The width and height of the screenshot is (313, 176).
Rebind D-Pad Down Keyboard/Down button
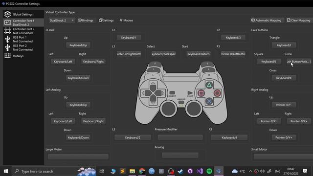click(x=78, y=78)
